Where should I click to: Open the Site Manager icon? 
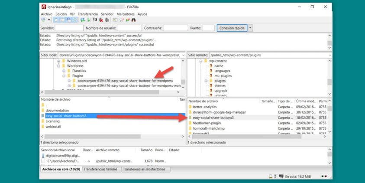pyautogui.click(x=44, y=20)
